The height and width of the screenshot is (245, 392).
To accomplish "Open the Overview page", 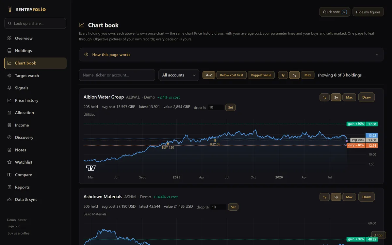I will [x=35, y=38].
